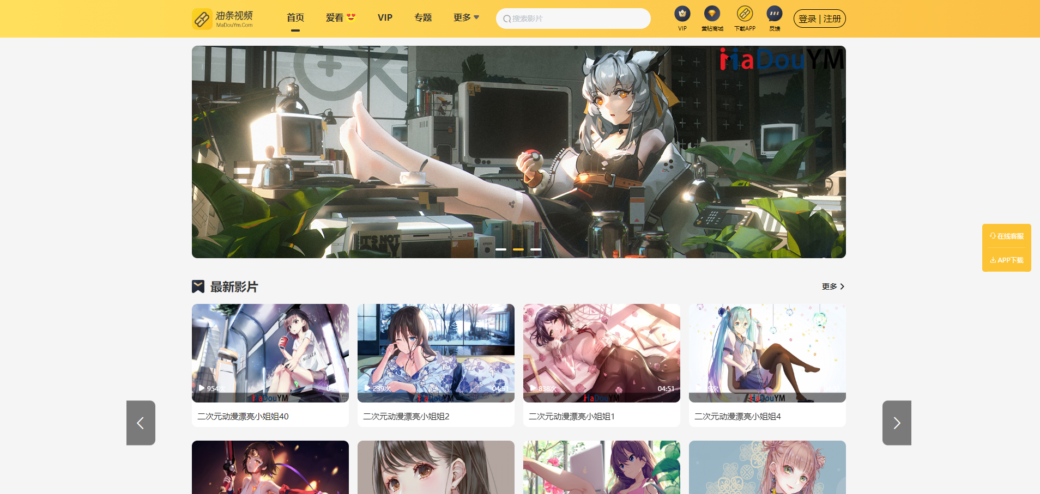Open the 黄钻商城 diamond shop icon
The width and height of the screenshot is (1040, 494).
coord(712,14)
